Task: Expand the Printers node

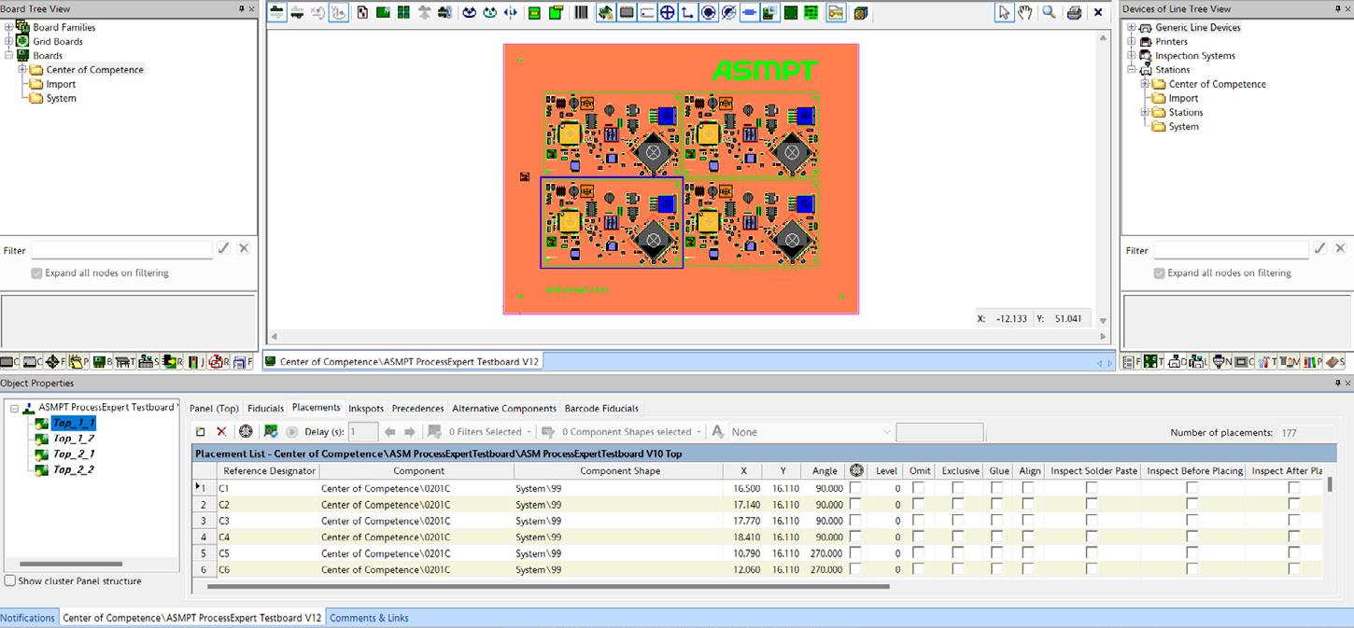Action: (x=1131, y=41)
